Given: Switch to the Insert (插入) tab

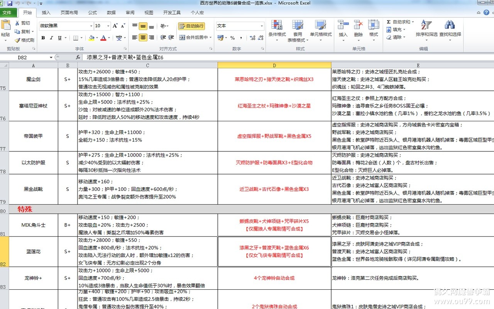Looking at the screenshot, I should click(x=46, y=13).
